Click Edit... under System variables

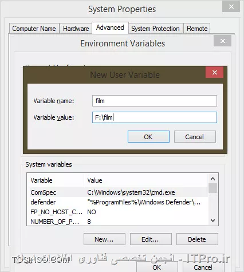point(151,239)
